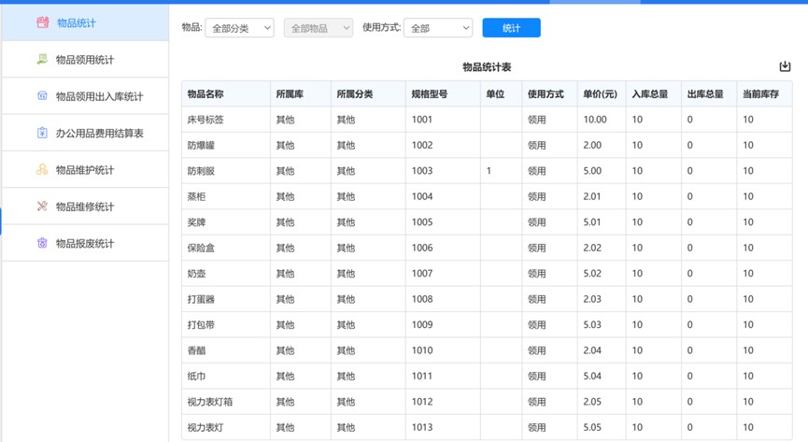Click the 办公用品费用结算表 clipboard icon
Screen dimensions: 808x442
tap(42, 133)
